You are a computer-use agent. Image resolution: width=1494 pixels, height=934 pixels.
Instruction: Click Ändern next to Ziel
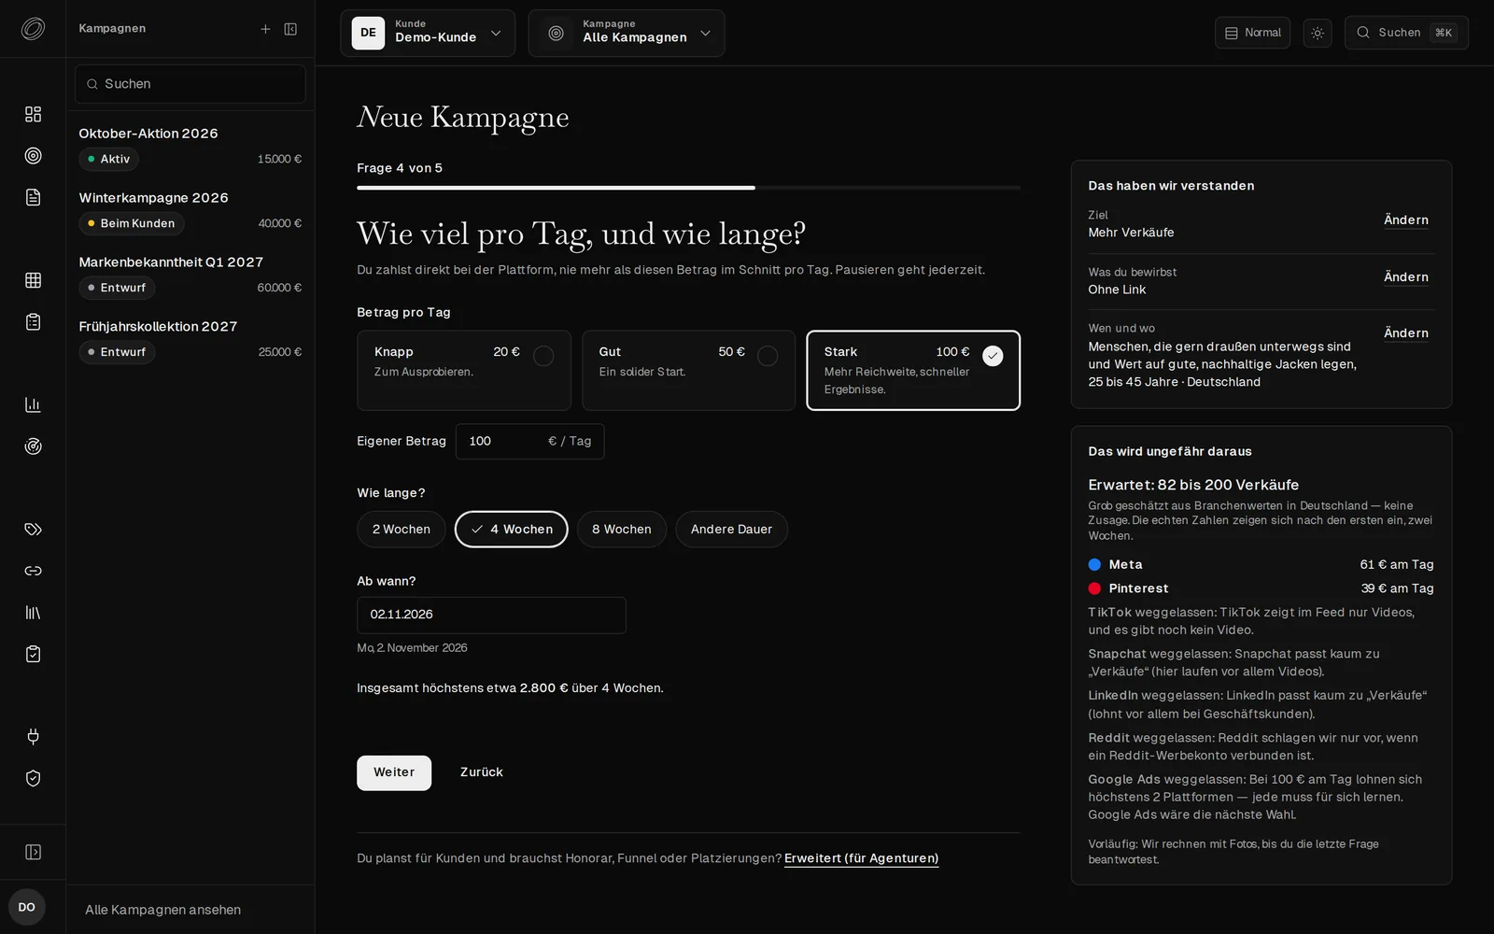coord(1406,220)
